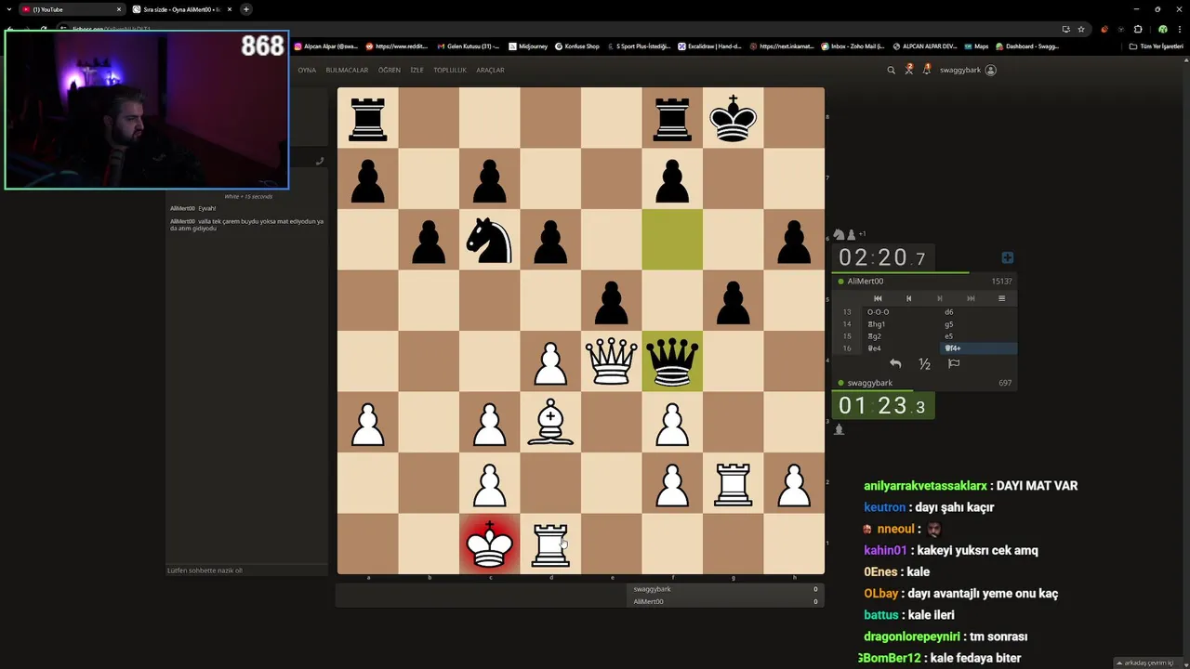Viewport: 1190px width, 669px height.
Task: Open the board hamburger menu
Action: pyautogui.click(x=1001, y=298)
